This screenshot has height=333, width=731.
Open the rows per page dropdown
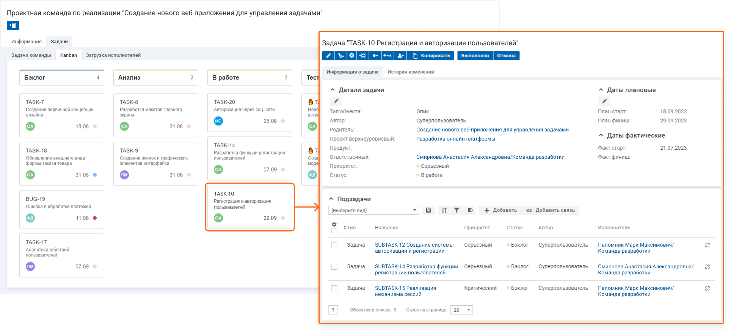[461, 310]
